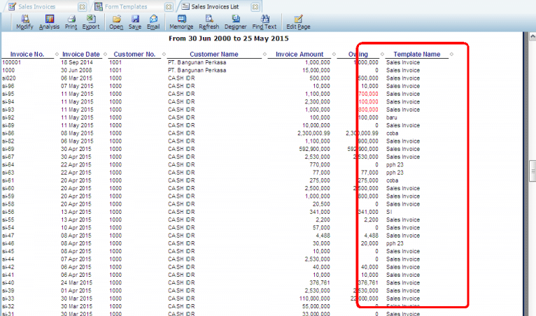This screenshot has height=316, width=536.
Task: Click the Invoice Amount column header
Action: click(x=299, y=54)
